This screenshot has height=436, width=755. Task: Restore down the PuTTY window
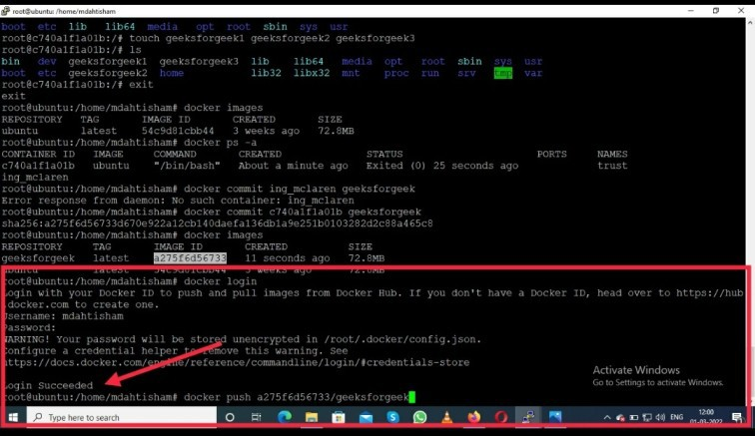(x=716, y=11)
